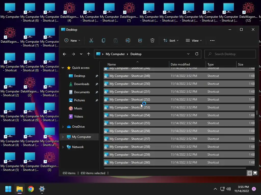Open network status tray icon
Viewport: 261px width, 195px height.
222,189
